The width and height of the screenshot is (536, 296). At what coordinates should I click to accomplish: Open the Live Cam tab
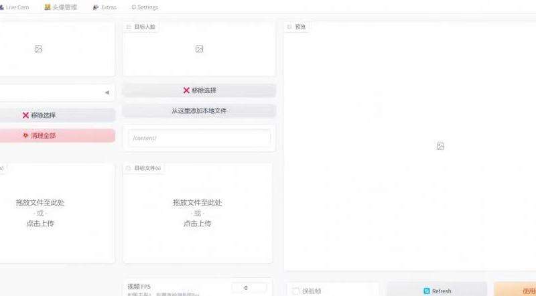pyautogui.click(x=14, y=7)
